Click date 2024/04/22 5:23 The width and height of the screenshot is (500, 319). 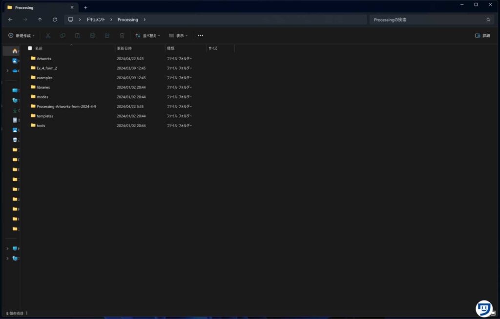click(x=130, y=58)
